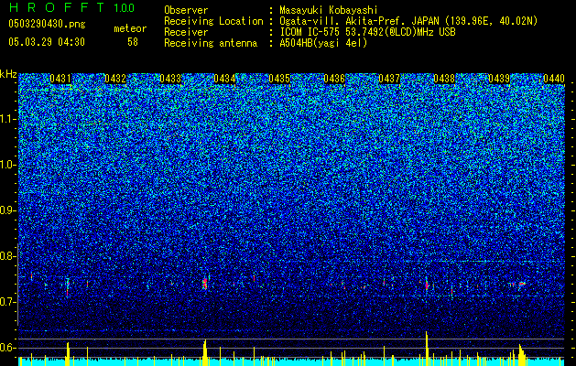
Task: Click the tallest yellow intensity peak near 0438
Action: pyautogui.click(x=427, y=349)
